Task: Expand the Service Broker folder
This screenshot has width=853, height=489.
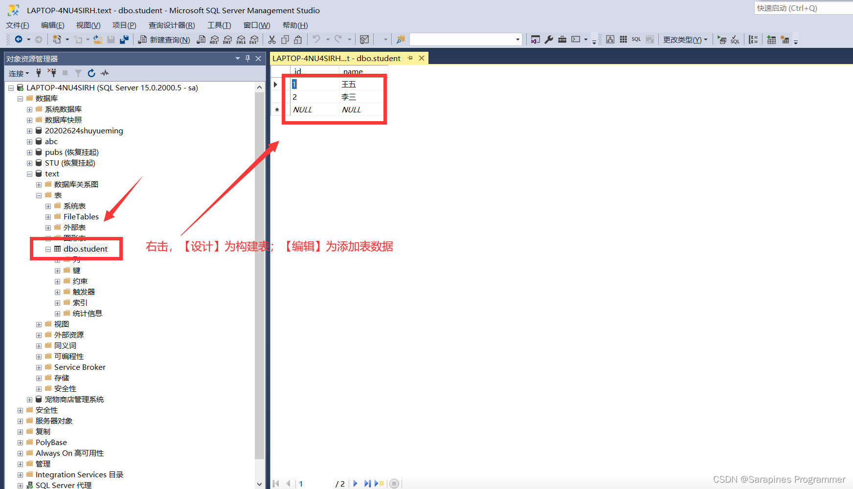Action: (x=39, y=367)
